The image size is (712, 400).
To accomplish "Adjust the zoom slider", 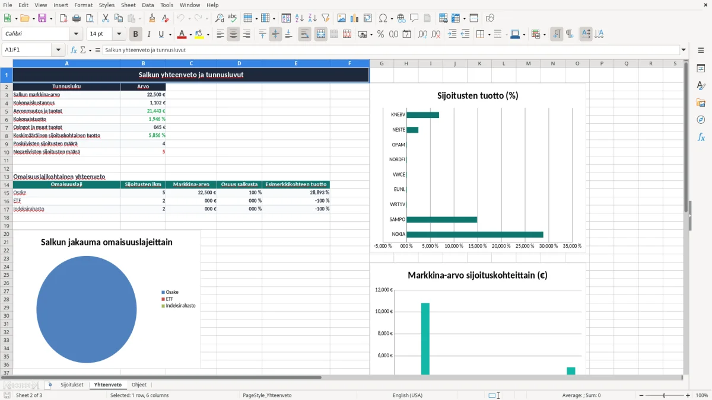I will click(x=664, y=395).
